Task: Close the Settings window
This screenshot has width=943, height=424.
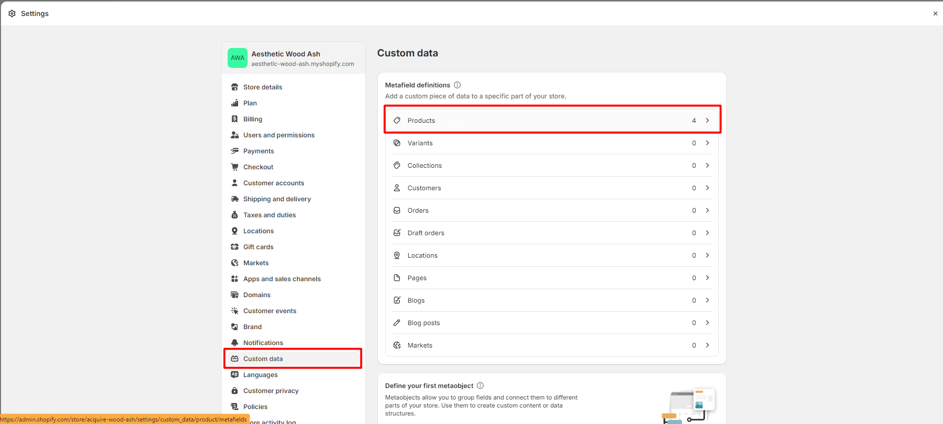Action: click(935, 13)
